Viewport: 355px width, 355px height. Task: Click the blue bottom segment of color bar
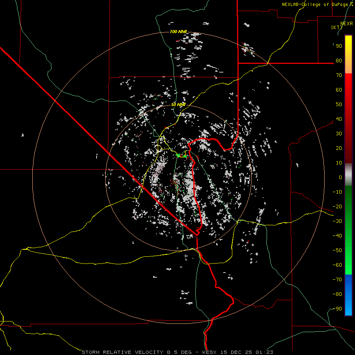pyautogui.click(x=348, y=295)
